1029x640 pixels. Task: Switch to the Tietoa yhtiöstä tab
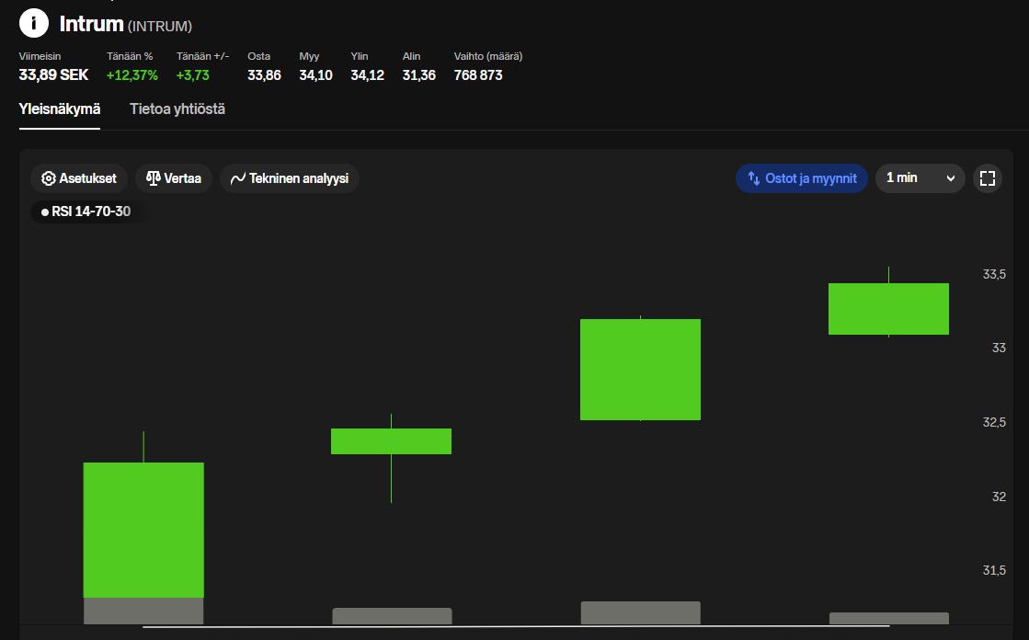177,109
